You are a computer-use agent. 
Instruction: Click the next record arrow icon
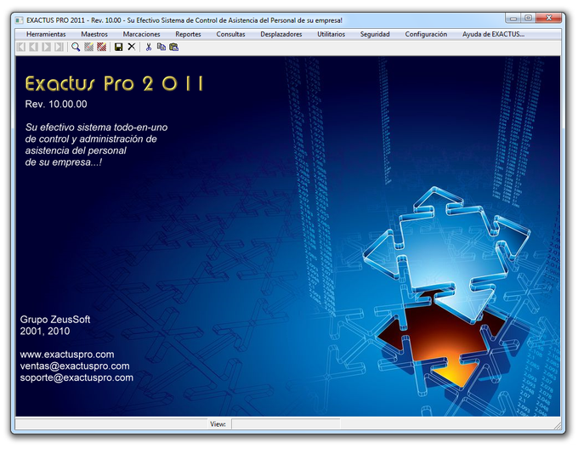click(x=47, y=48)
